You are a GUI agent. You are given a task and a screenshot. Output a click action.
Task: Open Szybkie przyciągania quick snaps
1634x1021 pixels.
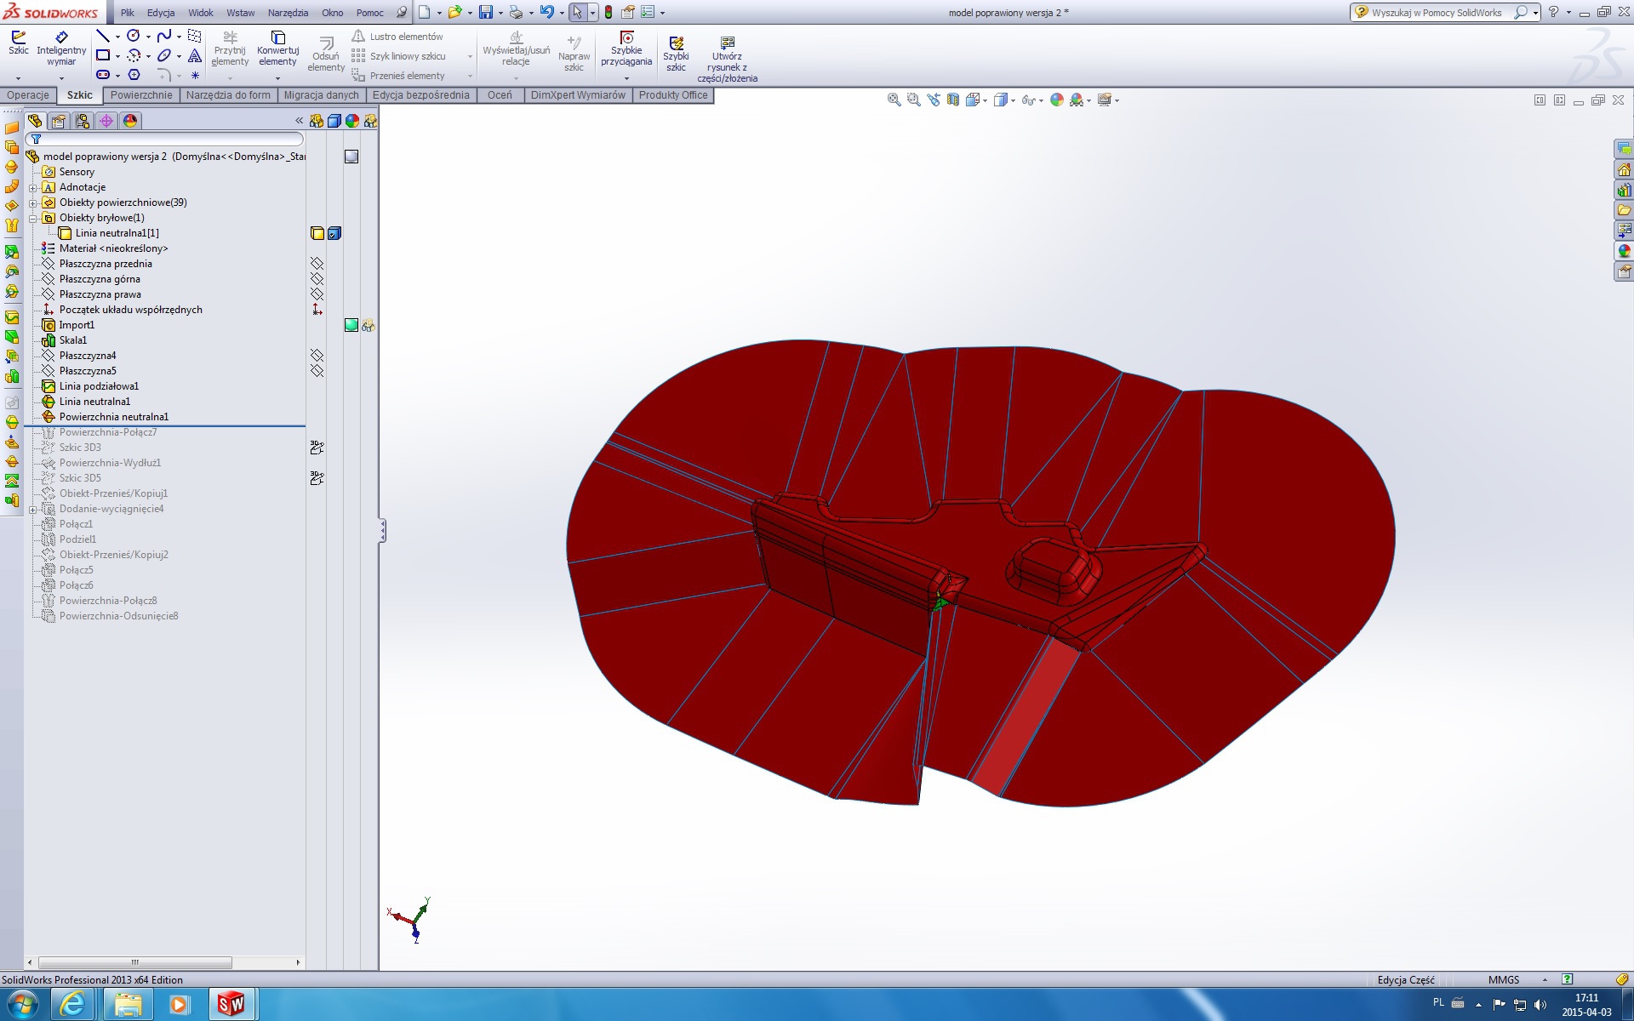[x=626, y=49]
